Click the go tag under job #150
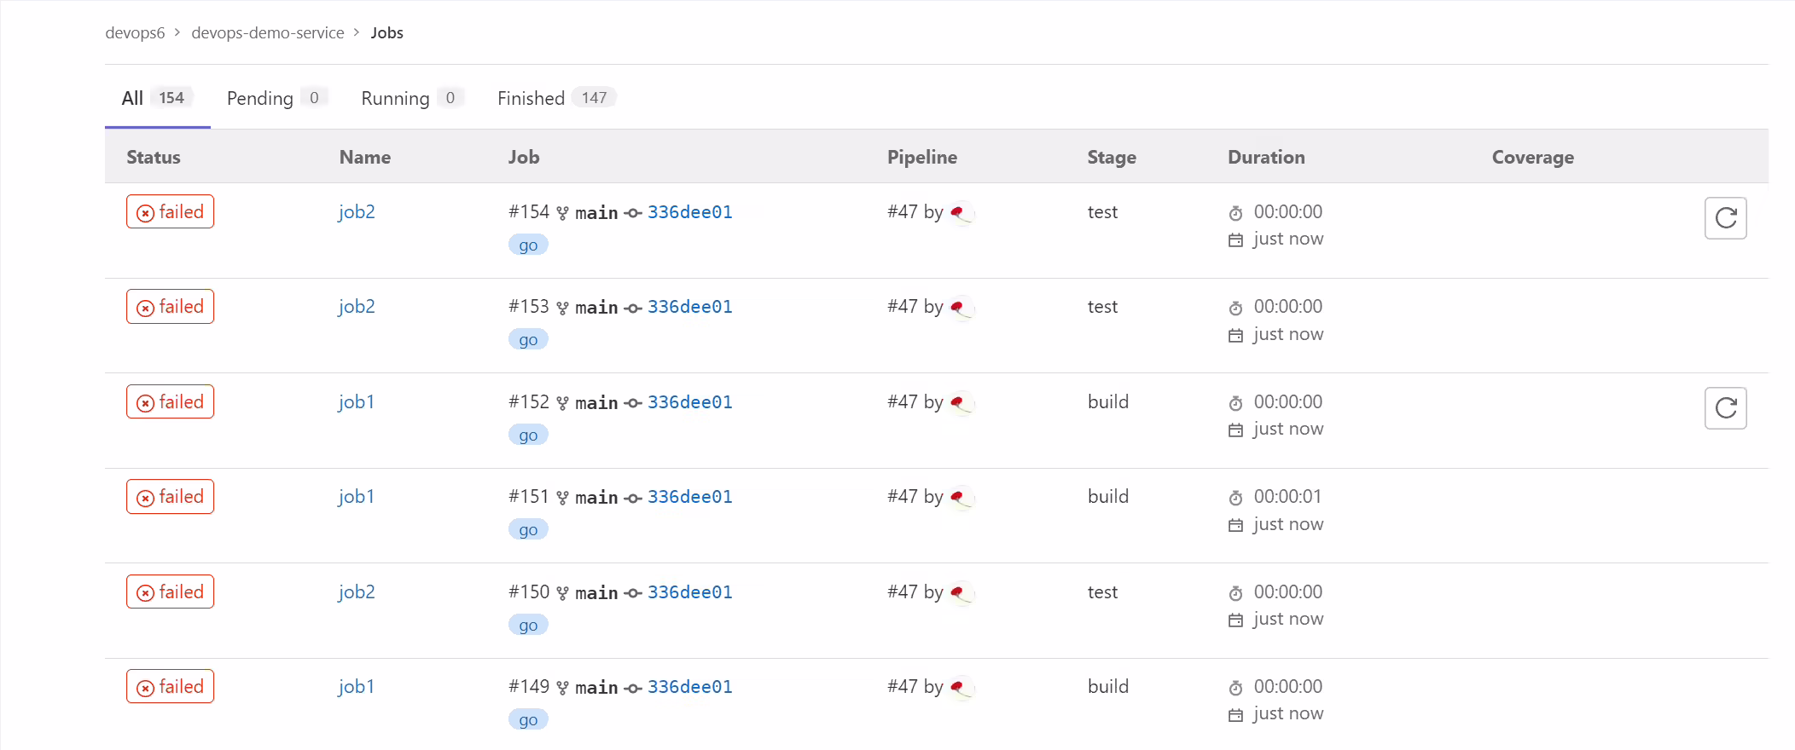Image resolution: width=1795 pixels, height=750 pixels. [528, 626]
